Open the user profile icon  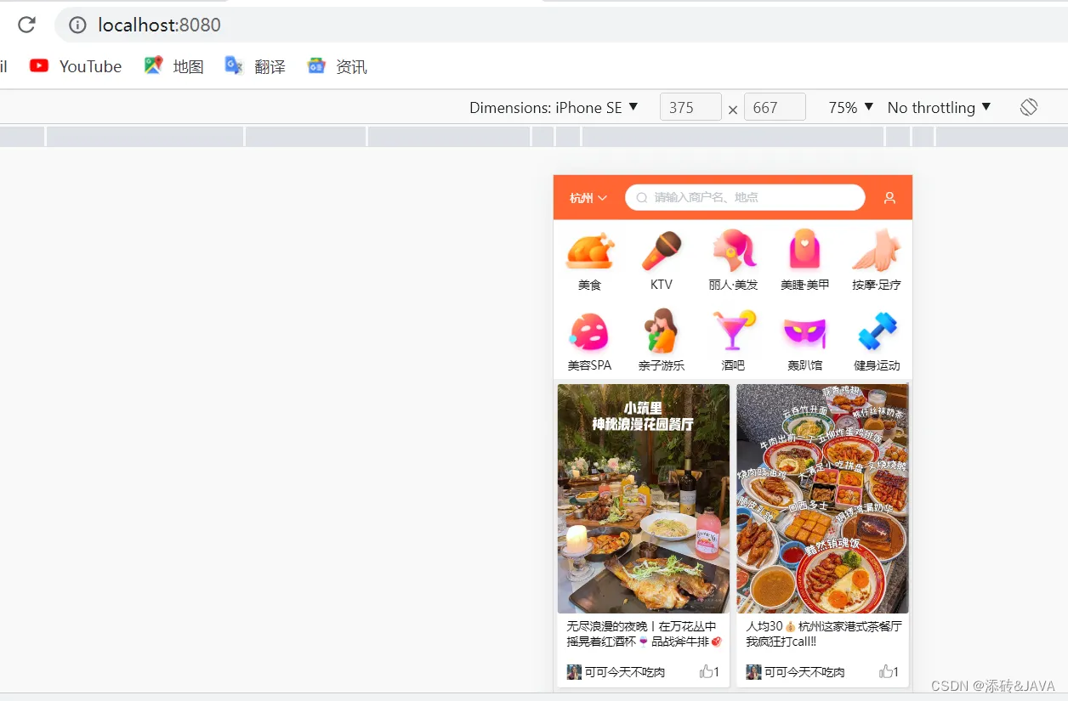pyautogui.click(x=889, y=198)
